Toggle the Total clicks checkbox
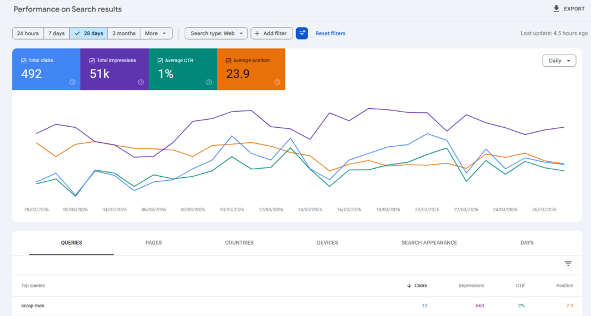 [24, 60]
